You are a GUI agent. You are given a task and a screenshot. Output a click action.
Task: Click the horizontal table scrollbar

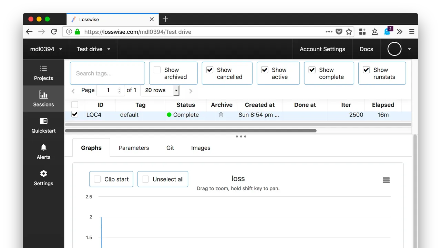pyautogui.click(x=191, y=131)
